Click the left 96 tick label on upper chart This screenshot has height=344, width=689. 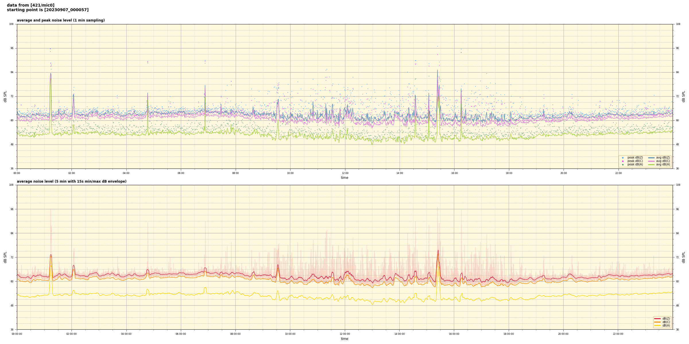point(12,48)
